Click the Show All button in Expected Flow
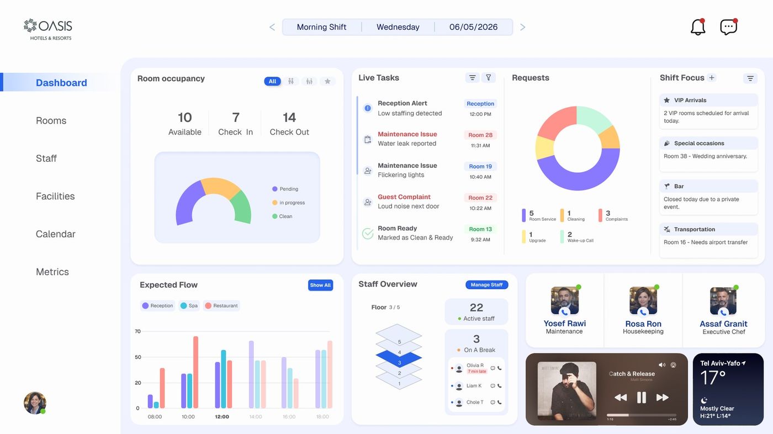This screenshot has height=434, width=773. tap(320, 285)
